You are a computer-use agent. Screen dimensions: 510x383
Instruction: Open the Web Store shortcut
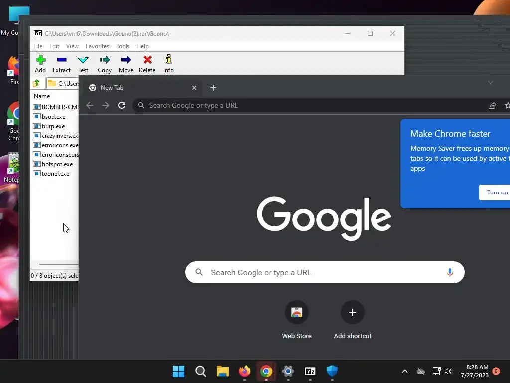pyautogui.click(x=297, y=320)
